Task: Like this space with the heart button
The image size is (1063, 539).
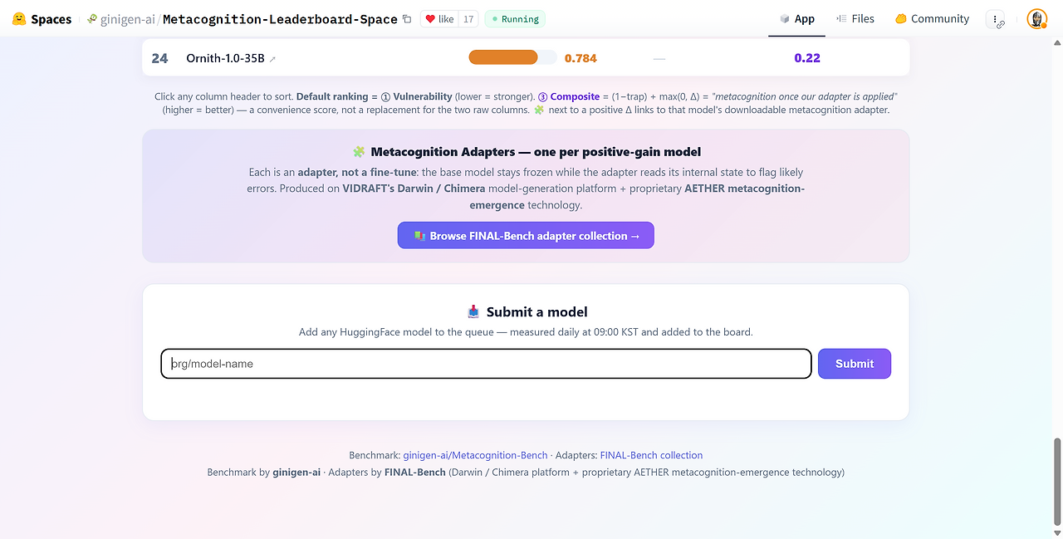Action: pos(439,19)
